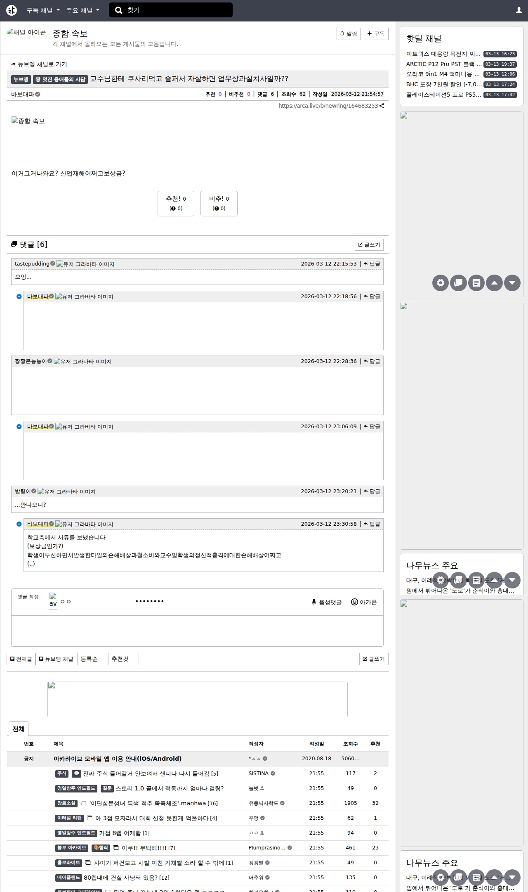Open the 뉴브엥 채널로 가기 link

[39, 64]
